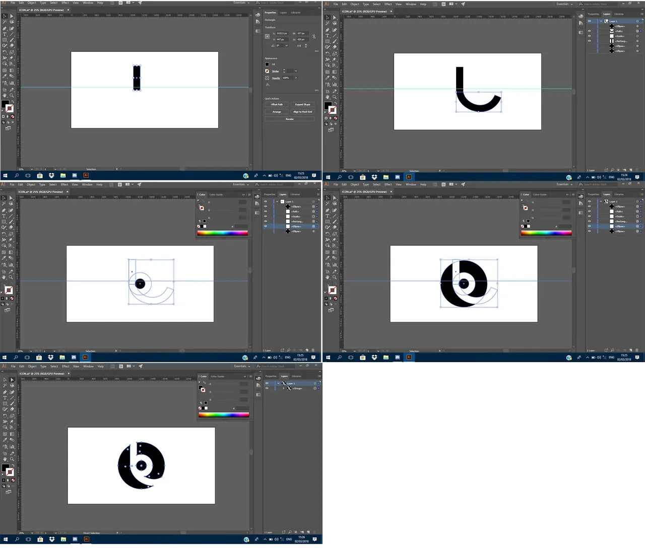Open the 25% zoom level dropdown in top-left screenshot
Viewport: 645px width, 553px height.
tap(32, 169)
